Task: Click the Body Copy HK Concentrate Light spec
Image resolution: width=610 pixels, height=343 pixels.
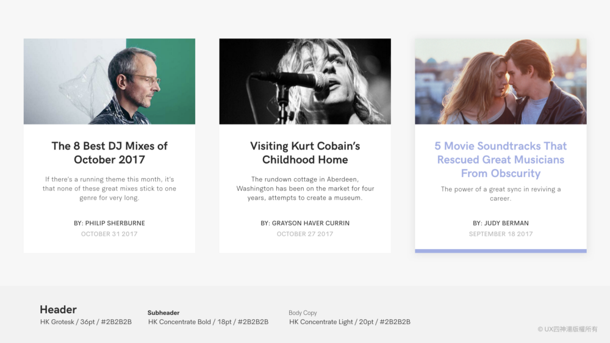Action: click(350, 322)
